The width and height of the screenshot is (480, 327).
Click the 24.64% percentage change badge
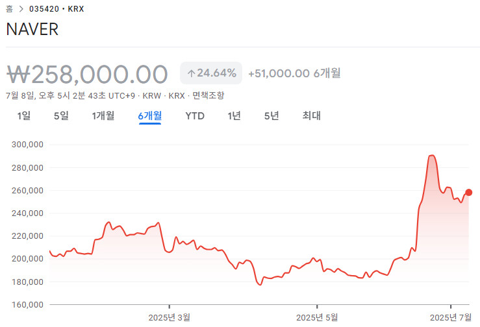coord(211,73)
